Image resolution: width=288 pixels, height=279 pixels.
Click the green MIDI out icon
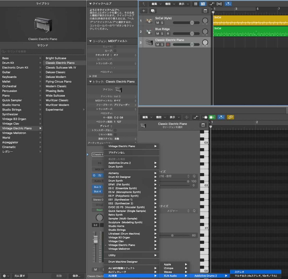[212, 117]
